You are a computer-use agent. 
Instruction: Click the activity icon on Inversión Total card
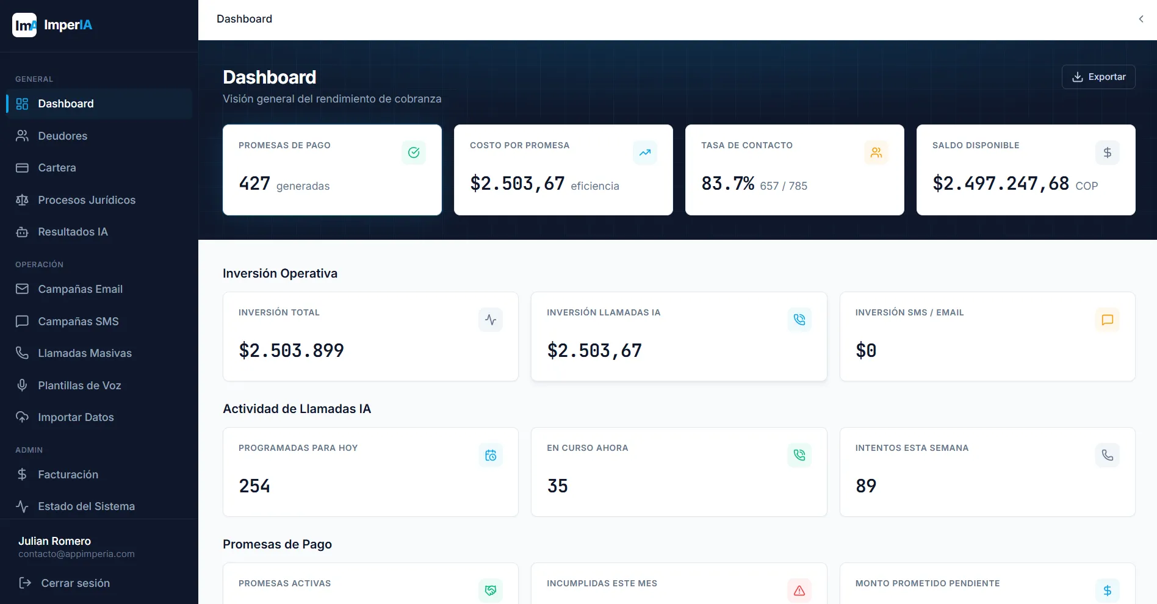[491, 320]
